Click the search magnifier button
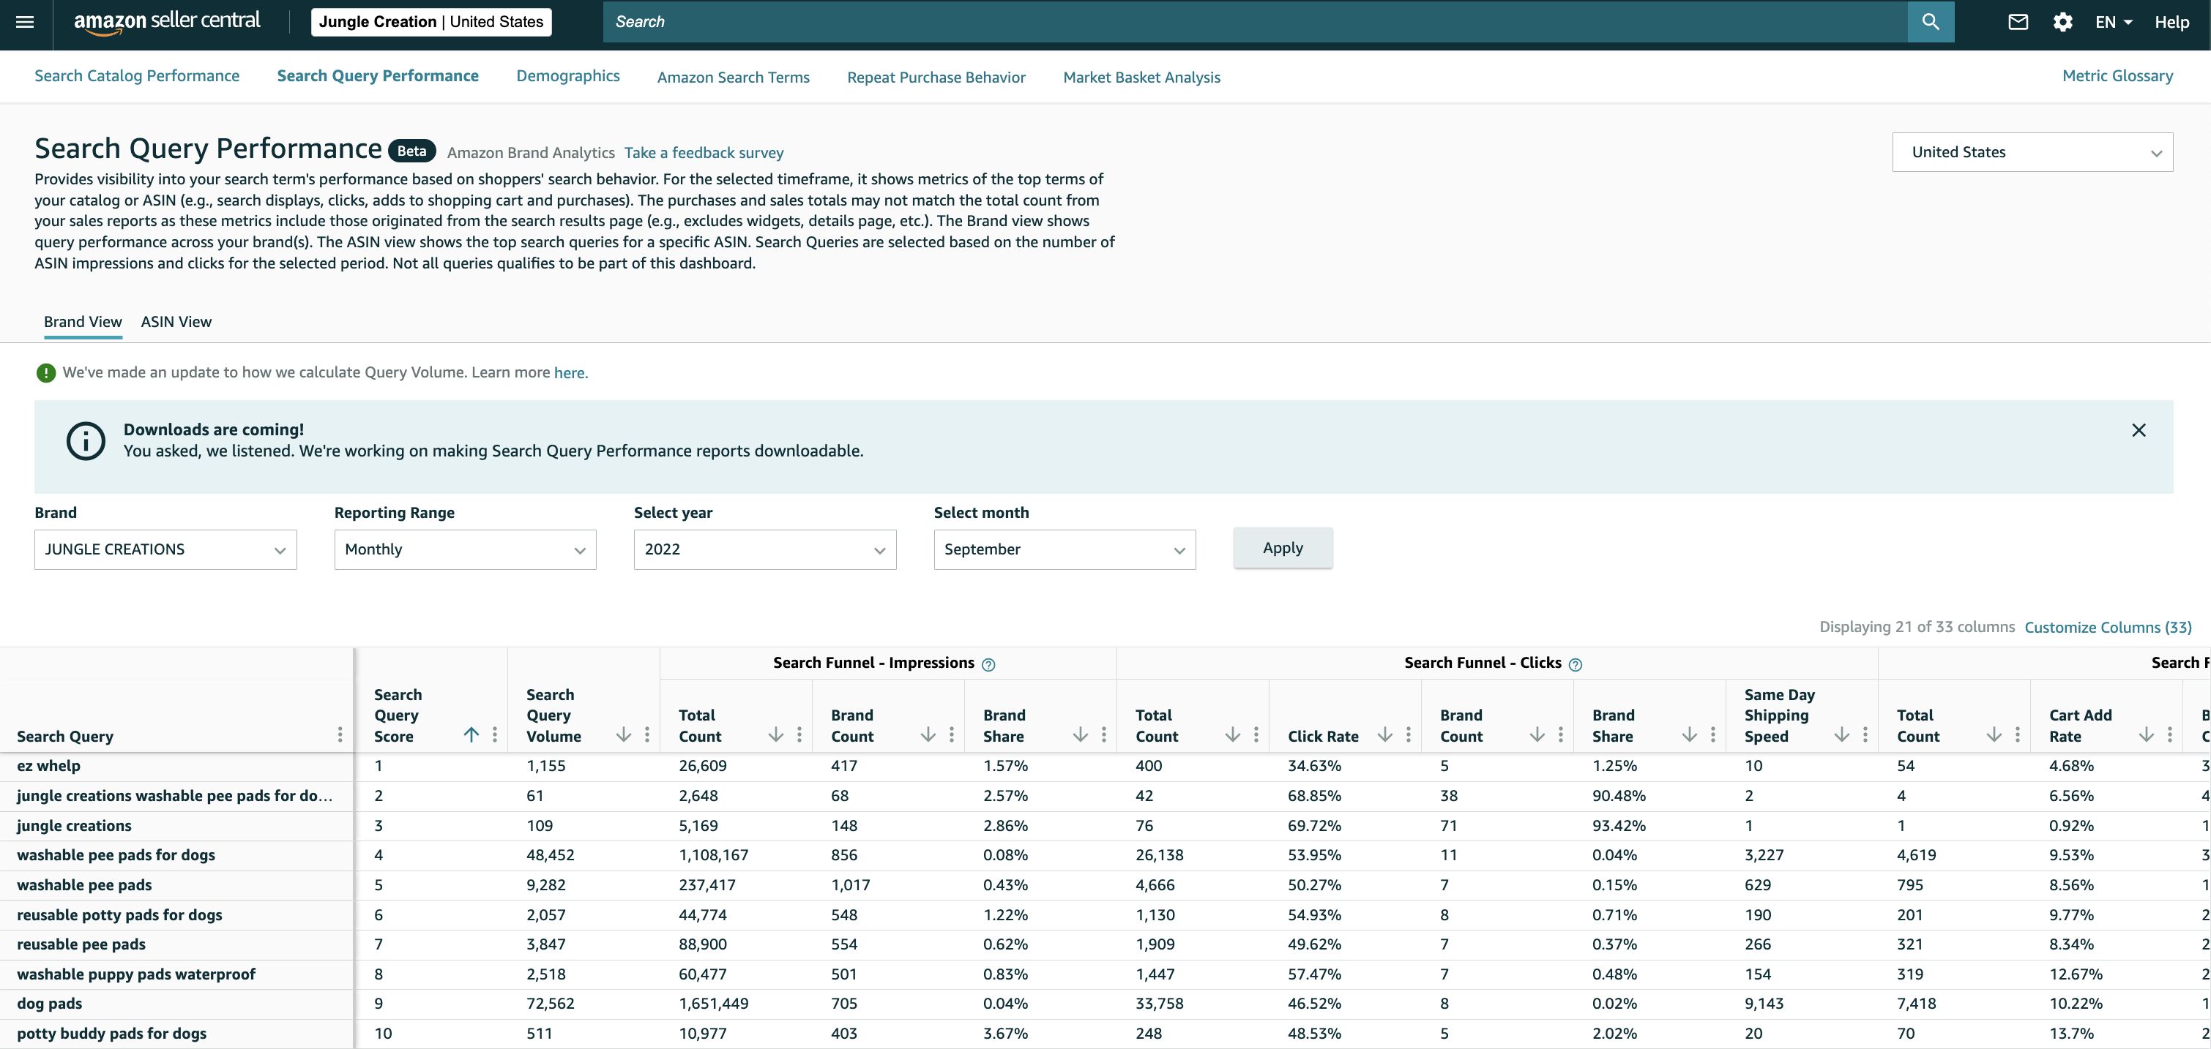This screenshot has height=1049, width=2211. point(1931,21)
